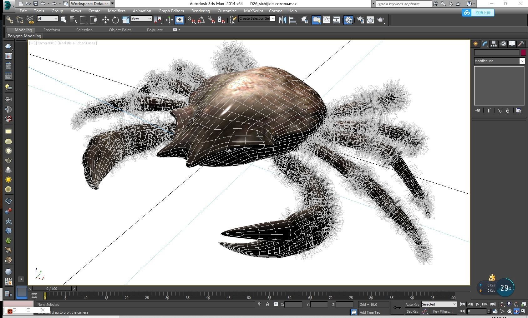Expand the undo history arrow
The height and width of the screenshot is (318, 528).
point(48,4)
